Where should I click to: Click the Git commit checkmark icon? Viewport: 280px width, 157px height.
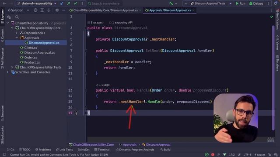(75, 3)
